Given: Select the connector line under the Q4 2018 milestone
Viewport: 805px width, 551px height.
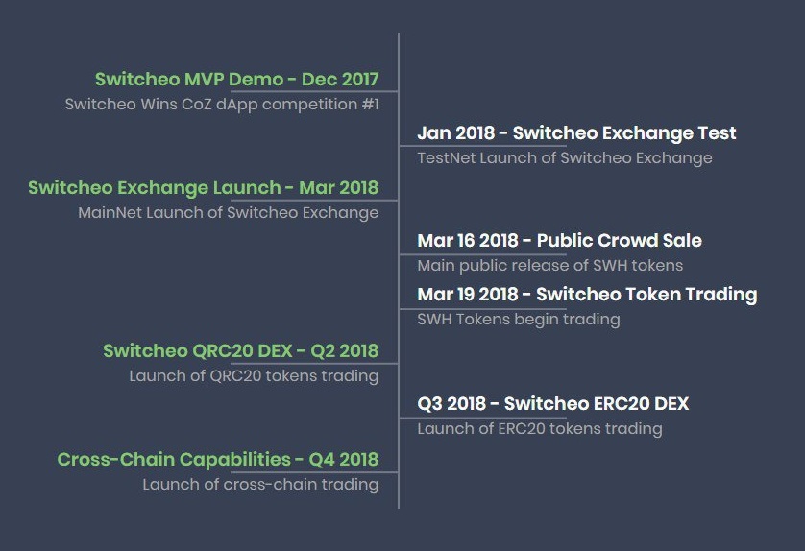Looking at the screenshot, I should click(314, 472).
